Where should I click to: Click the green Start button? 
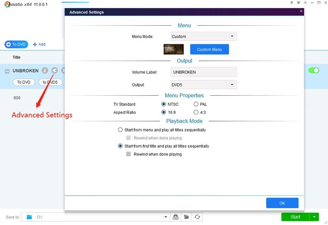click(295, 217)
